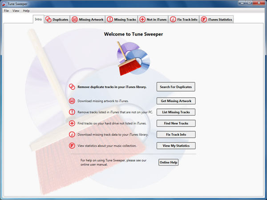This screenshot has width=267, height=200.
Task: Click the Find New Tracks button
Action: tap(176, 123)
